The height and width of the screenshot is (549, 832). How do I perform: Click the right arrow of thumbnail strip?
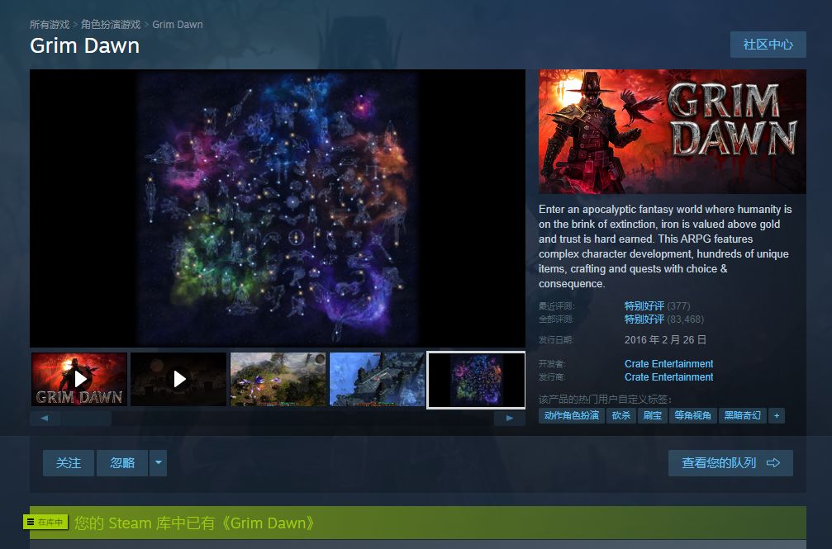[510, 419]
